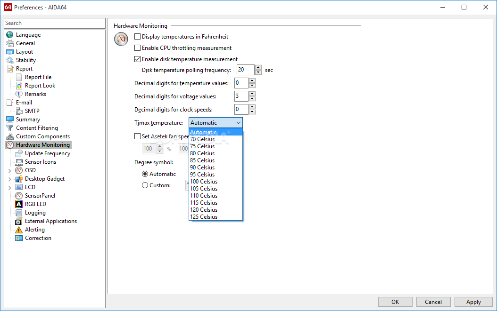Choose 70 Celsius in Tjmax list
497x311 pixels.
(215, 139)
